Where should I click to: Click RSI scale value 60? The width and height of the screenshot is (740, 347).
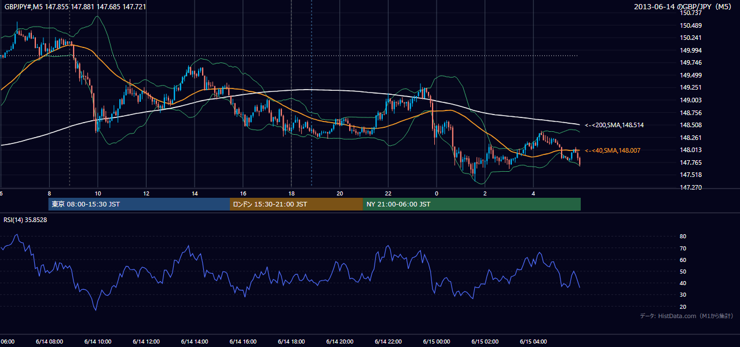(x=683, y=260)
